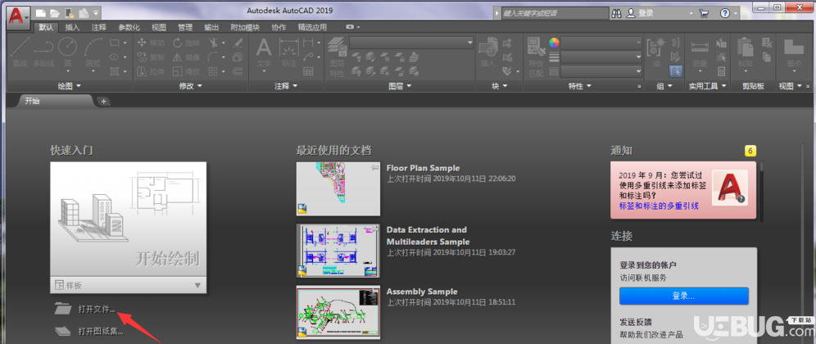Click the Open folder quick access icon
The height and width of the screenshot is (344, 816).
click(55, 12)
